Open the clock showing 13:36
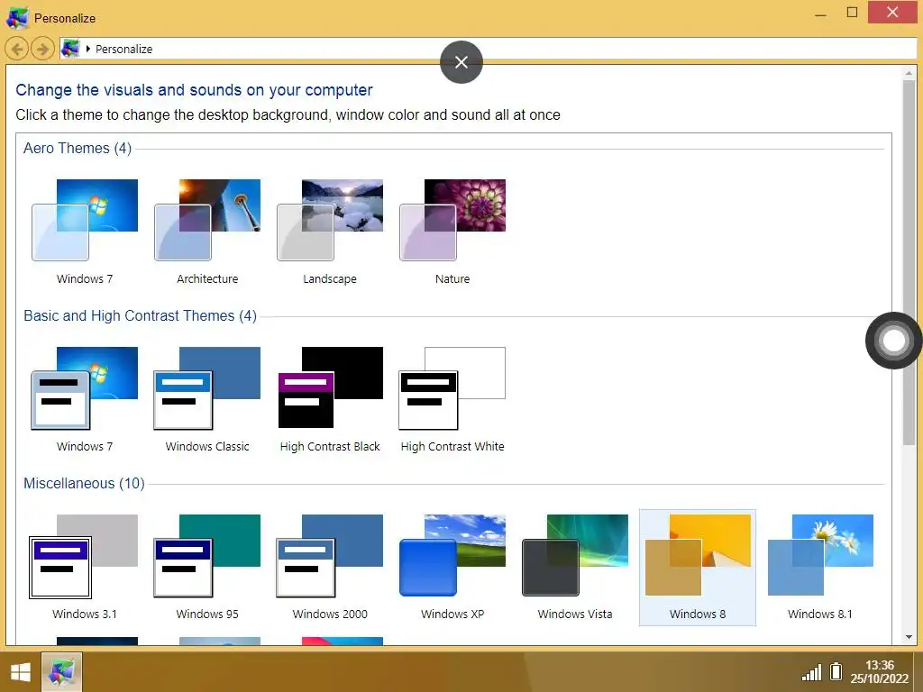The image size is (923, 692). click(880, 672)
